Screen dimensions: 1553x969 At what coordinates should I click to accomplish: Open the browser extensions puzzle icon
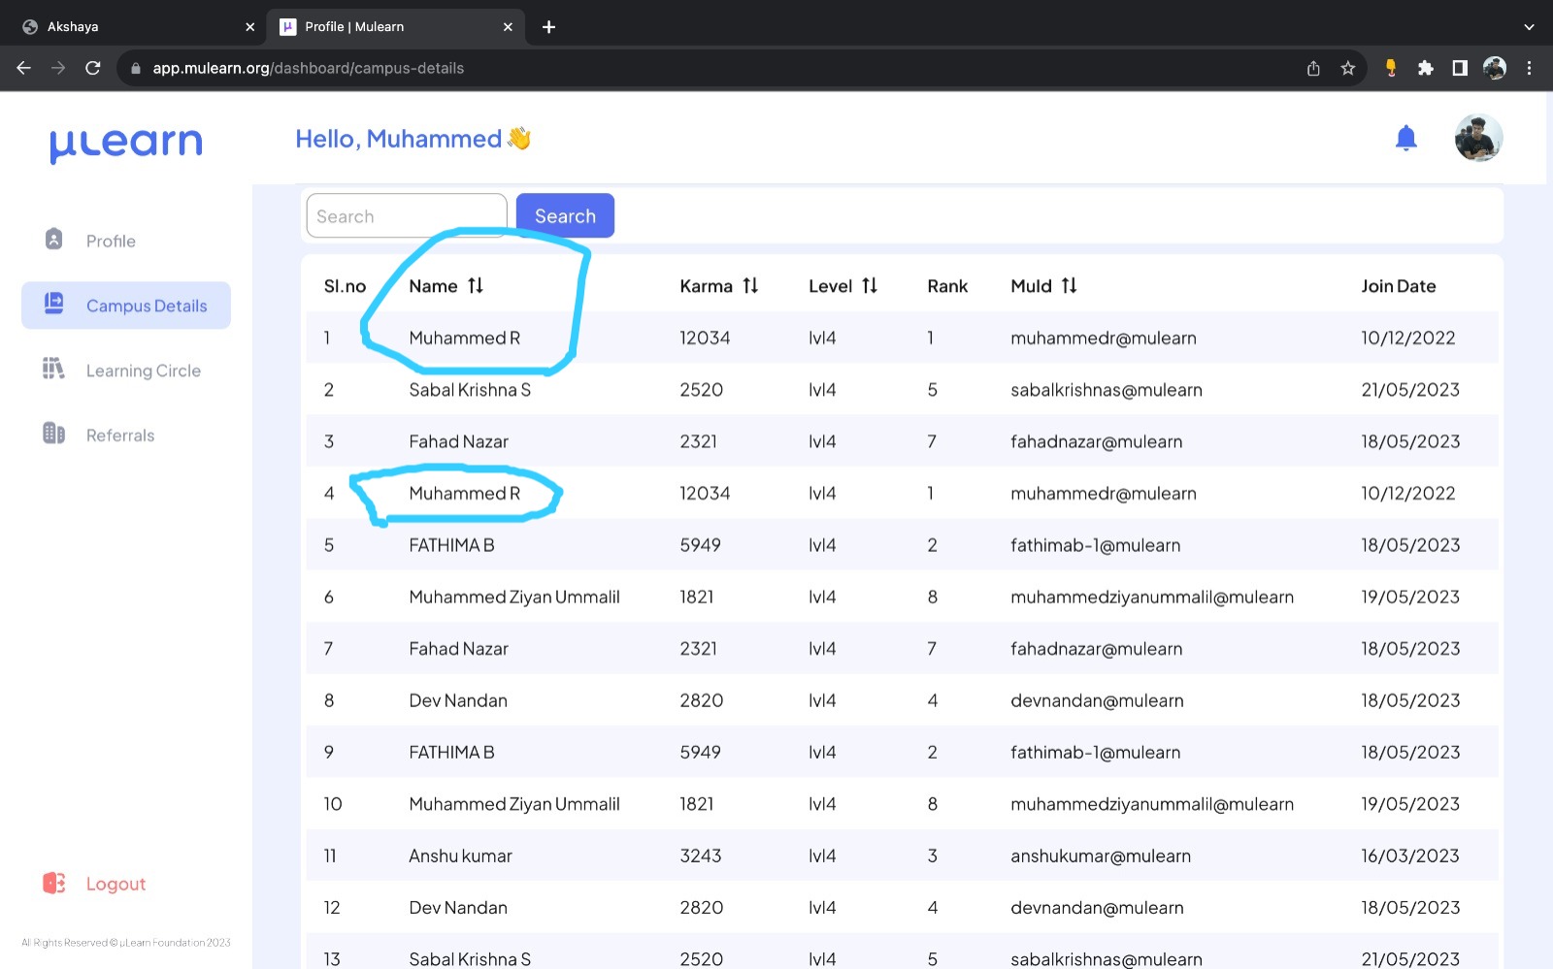pyautogui.click(x=1426, y=68)
